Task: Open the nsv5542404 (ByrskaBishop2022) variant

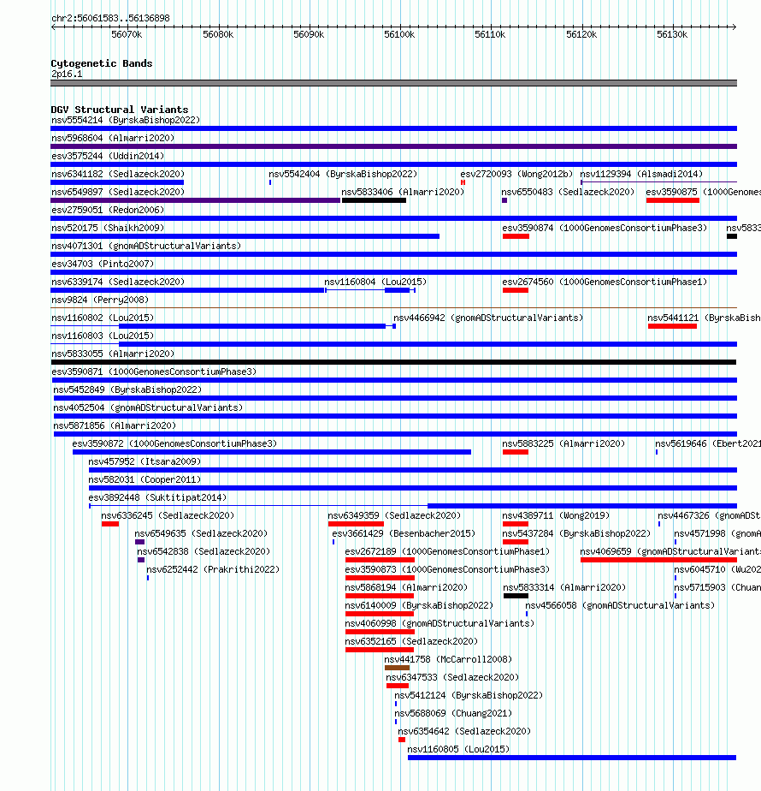Action: [x=343, y=174]
